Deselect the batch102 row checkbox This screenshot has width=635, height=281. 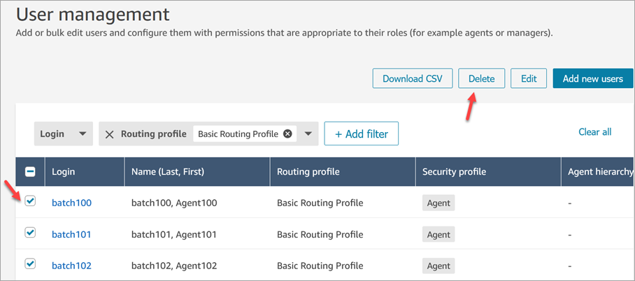(30, 264)
